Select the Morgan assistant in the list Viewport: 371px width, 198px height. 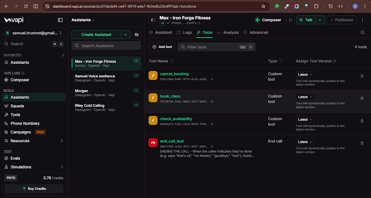tap(106, 93)
